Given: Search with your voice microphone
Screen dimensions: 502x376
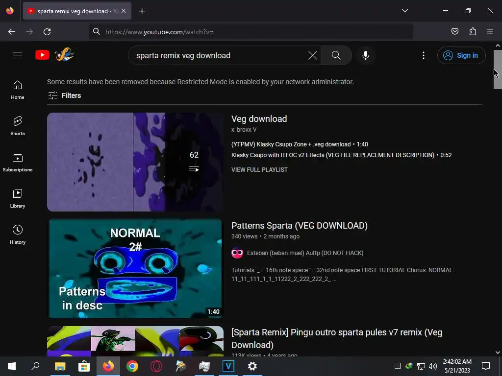Looking at the screenshot, I should click(366, 55).
